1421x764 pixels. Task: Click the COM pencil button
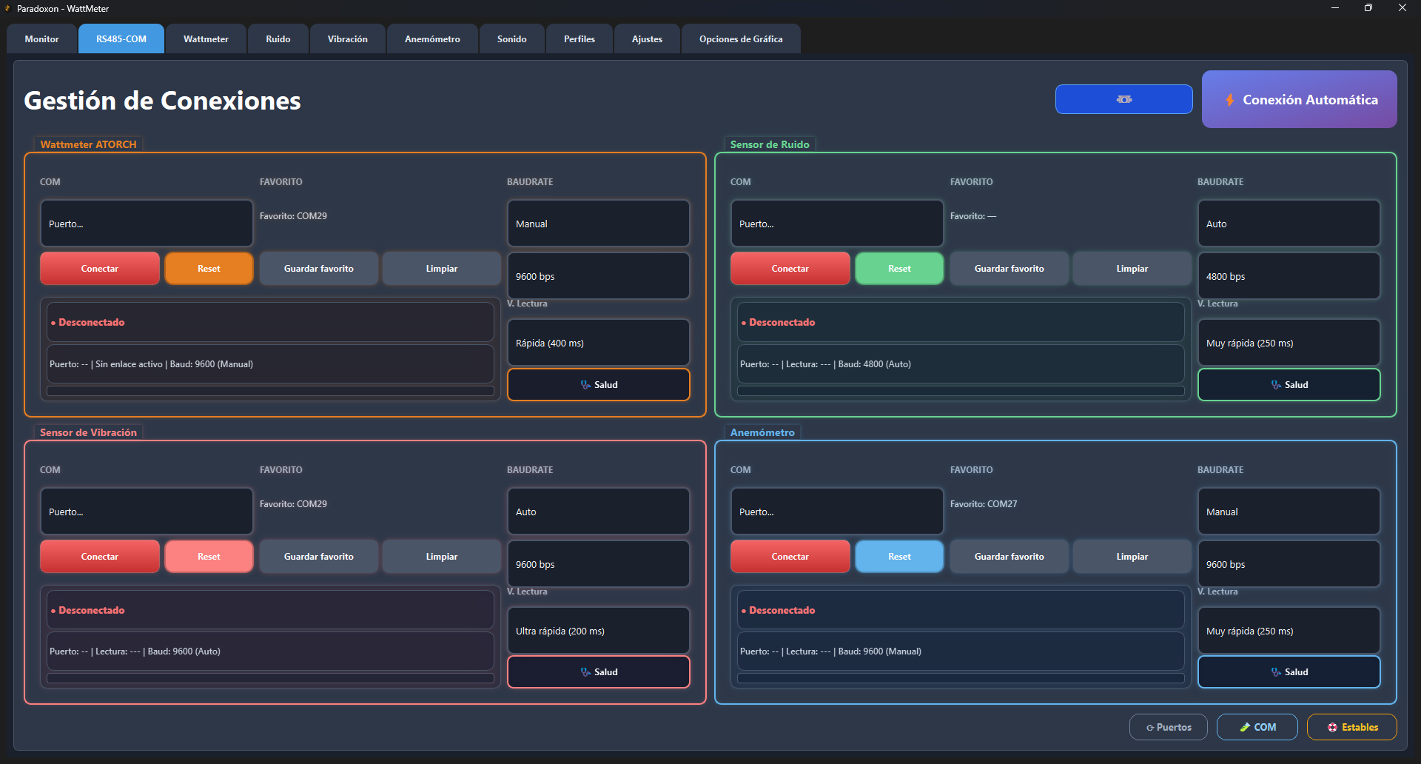[1257, 727]
